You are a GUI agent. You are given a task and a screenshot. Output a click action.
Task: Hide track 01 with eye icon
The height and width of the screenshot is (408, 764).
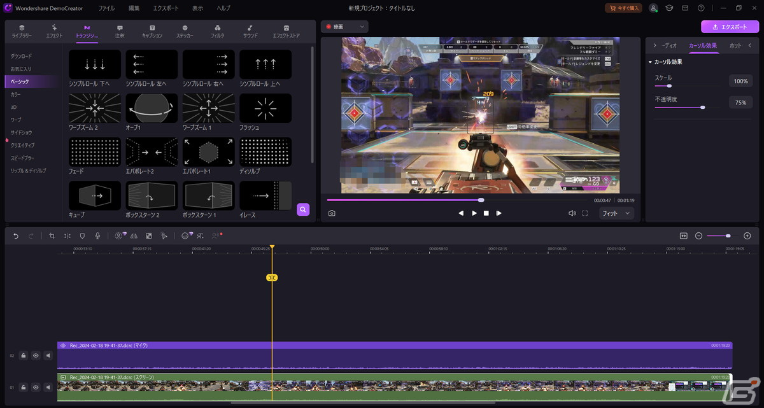tap(36, 386)
